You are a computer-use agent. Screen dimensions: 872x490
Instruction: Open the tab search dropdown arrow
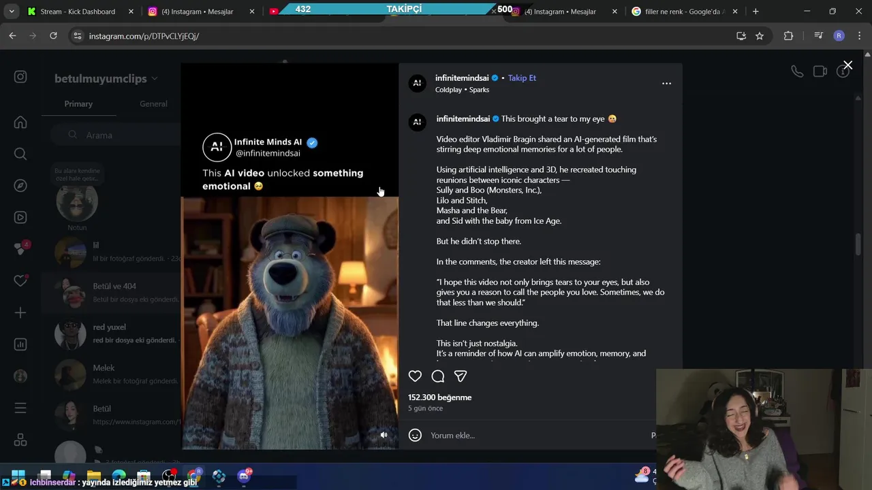[12, 12]
